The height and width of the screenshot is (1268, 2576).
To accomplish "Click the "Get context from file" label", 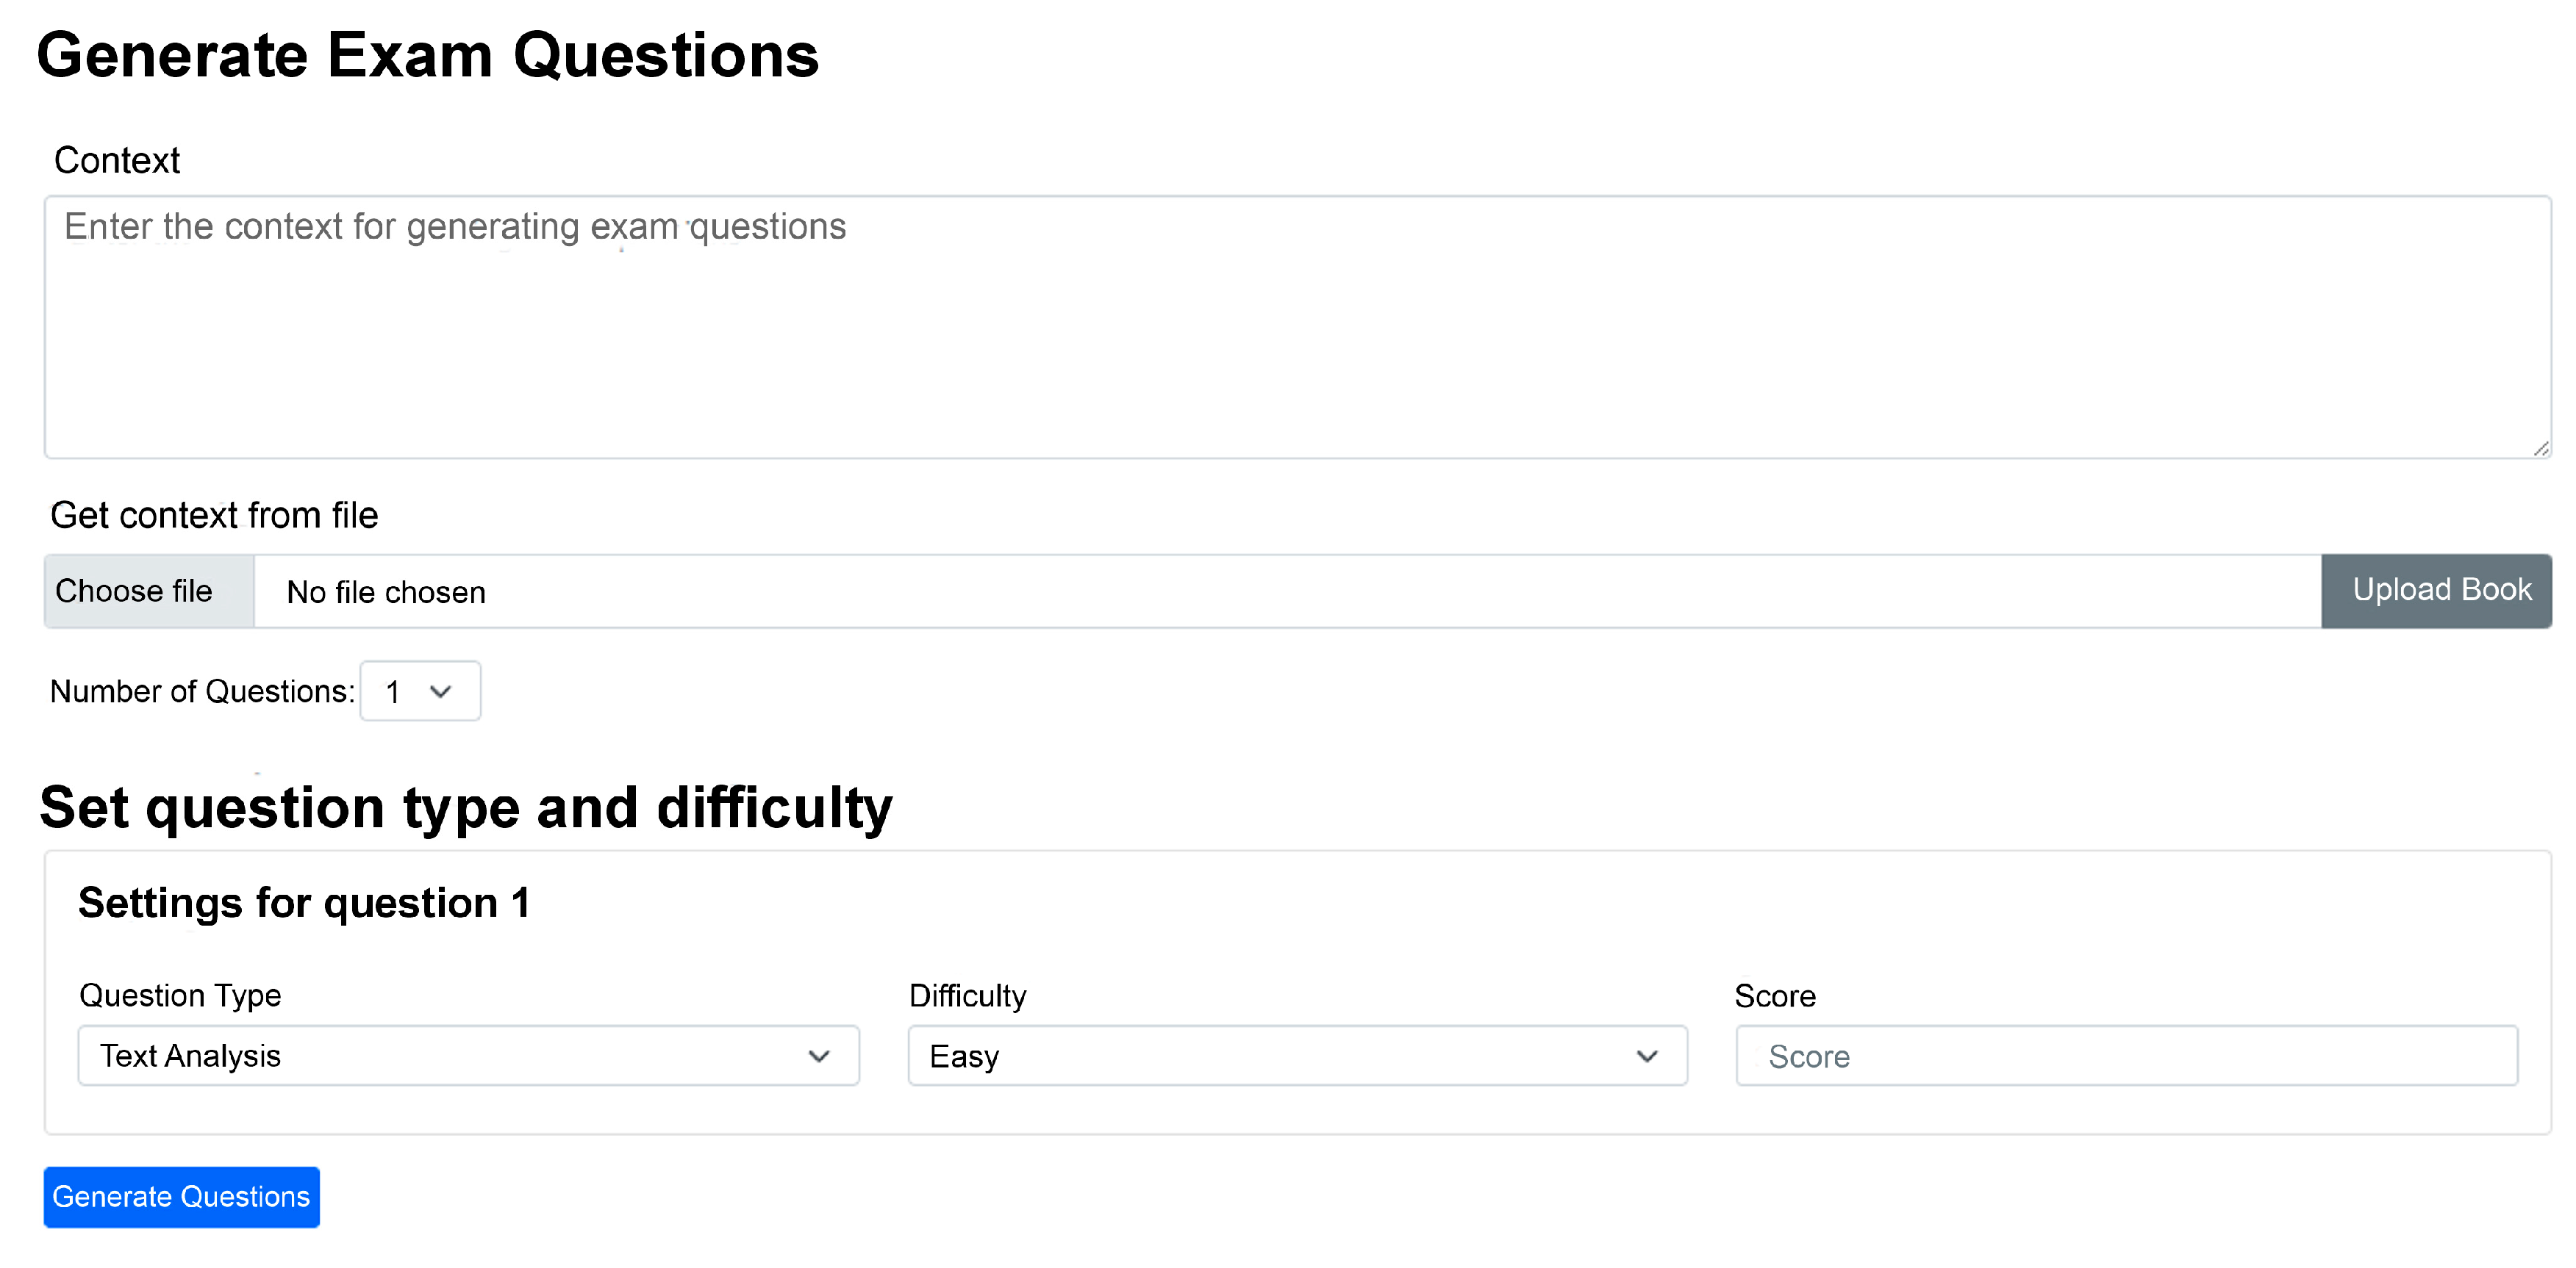I will click(x=214, y=516).
